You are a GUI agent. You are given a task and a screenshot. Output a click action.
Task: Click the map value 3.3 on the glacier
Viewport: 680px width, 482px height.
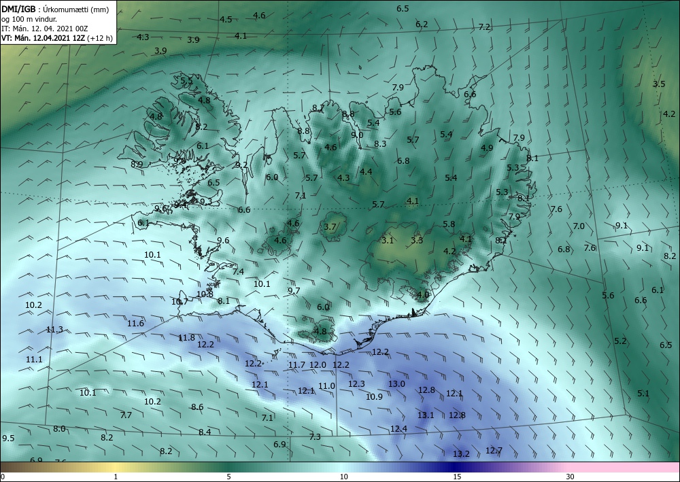point(417,240)
